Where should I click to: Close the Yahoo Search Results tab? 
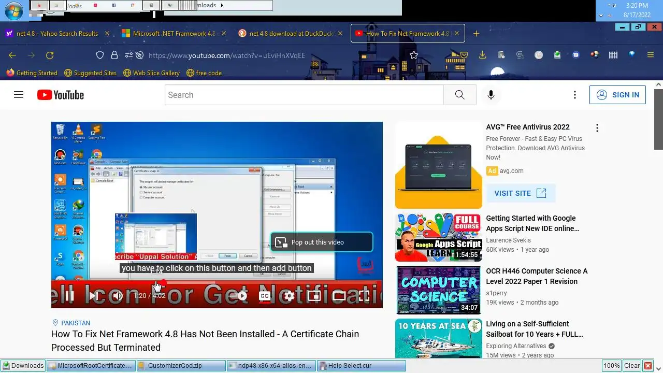point(107,33)
